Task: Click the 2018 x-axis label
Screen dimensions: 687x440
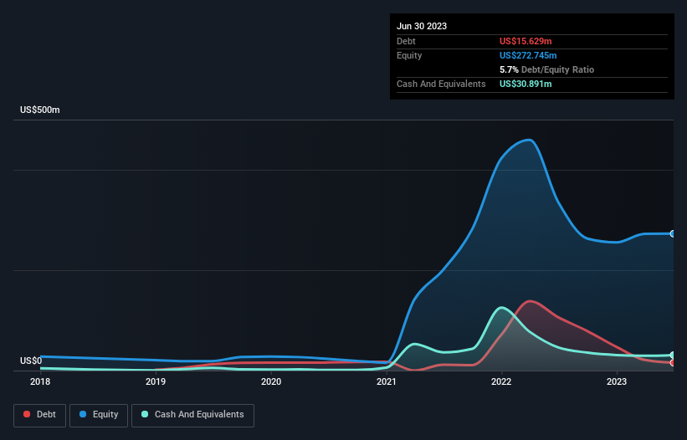Action: pyautogui.click(x=40, y=381)
